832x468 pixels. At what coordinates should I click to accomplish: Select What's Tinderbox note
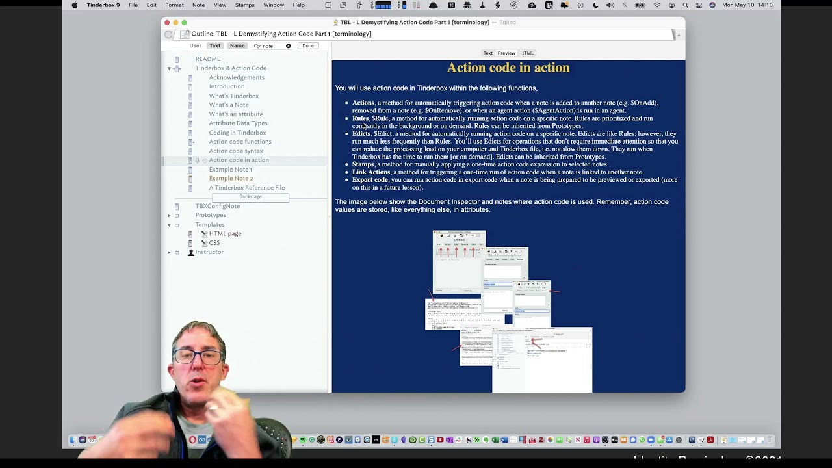point(234,96)
